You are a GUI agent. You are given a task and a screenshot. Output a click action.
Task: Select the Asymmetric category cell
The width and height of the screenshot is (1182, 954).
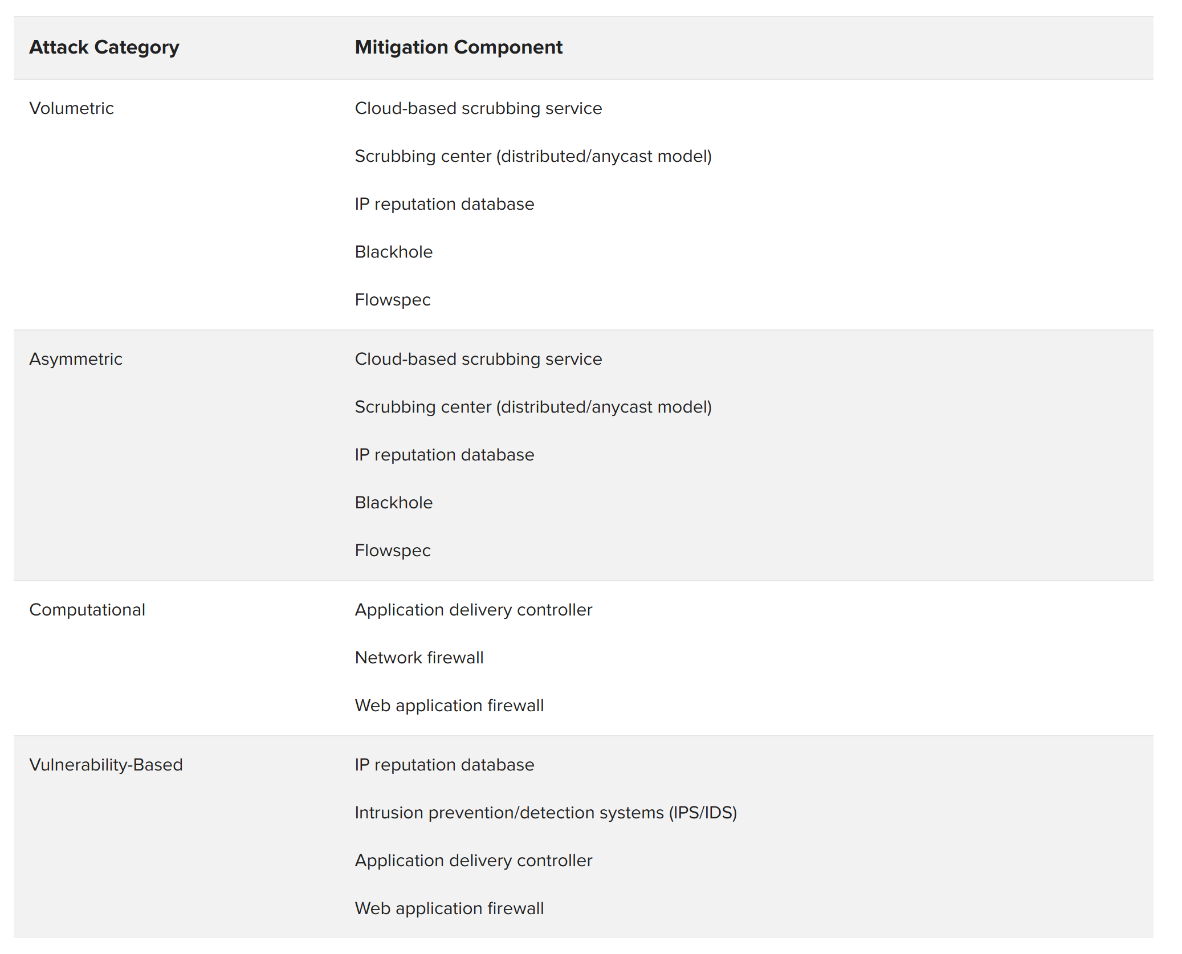(76, 359)
